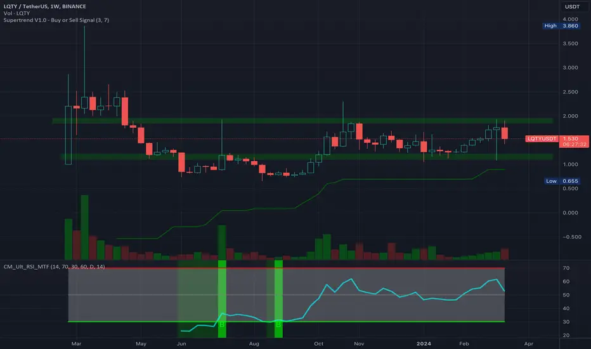591x349 pixels.
Task: Click the Nov time axis label
Action: click(x=359, y=344)
